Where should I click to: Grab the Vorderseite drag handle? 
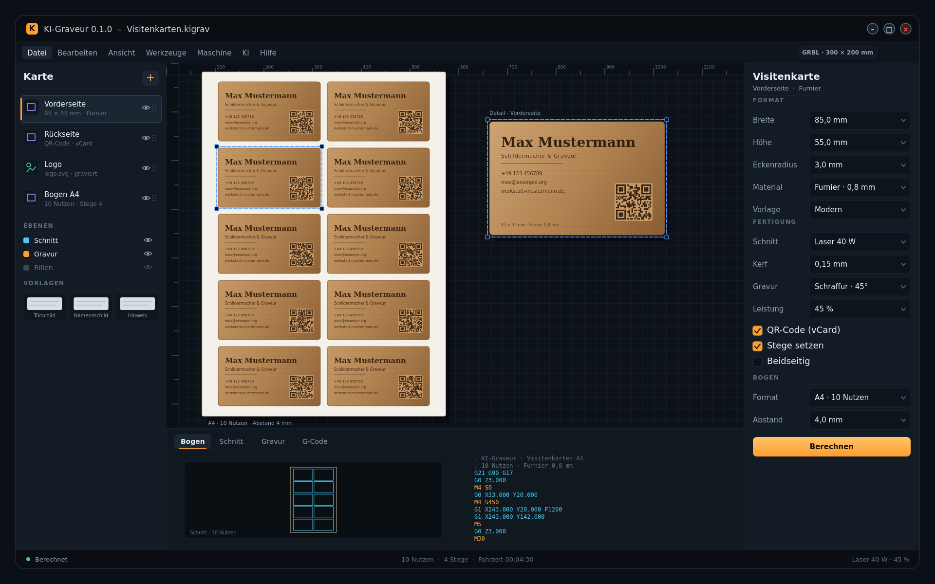[x=154, y=108]
